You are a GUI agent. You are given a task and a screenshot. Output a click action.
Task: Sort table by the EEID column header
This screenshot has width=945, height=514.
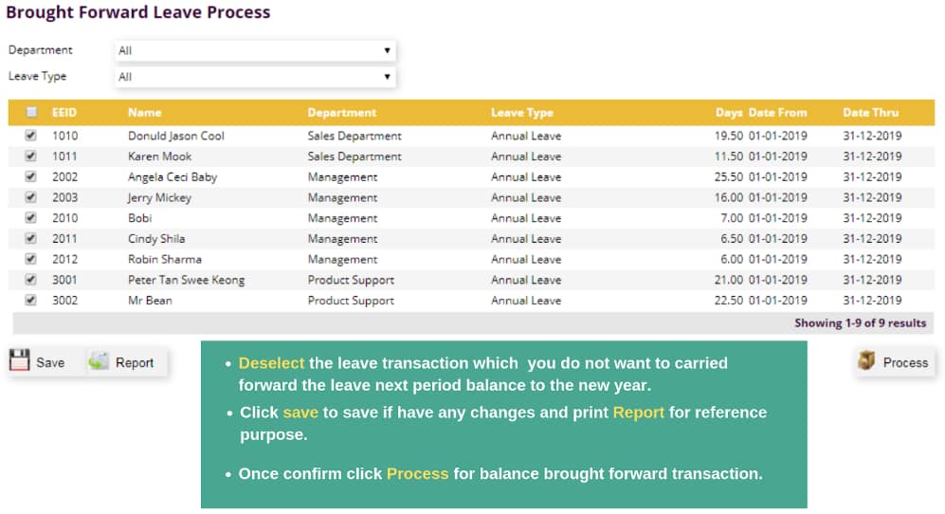click(x=64, y=112)
